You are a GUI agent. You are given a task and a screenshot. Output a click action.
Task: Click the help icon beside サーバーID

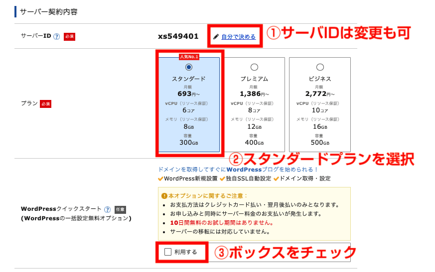pos(57,36)
